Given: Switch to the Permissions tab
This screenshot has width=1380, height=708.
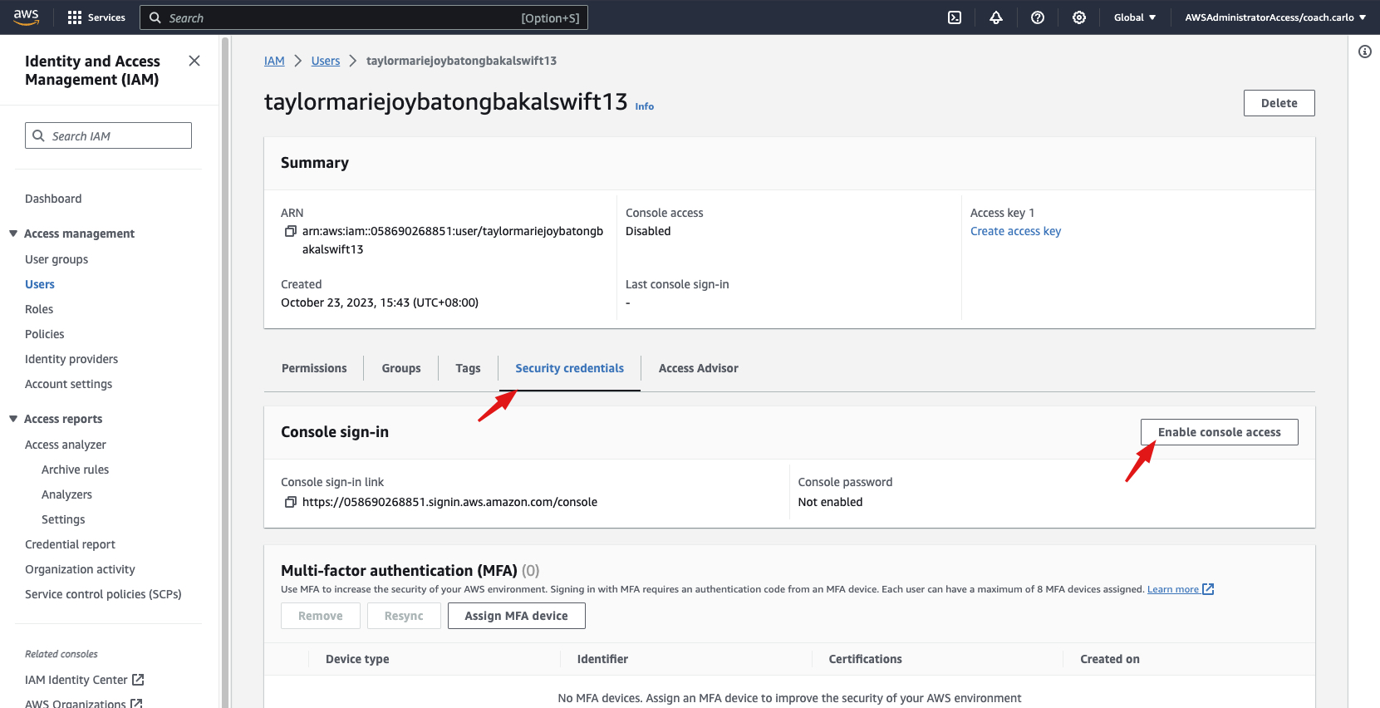Looking at the screenshot, I should (x=314, y=368).
